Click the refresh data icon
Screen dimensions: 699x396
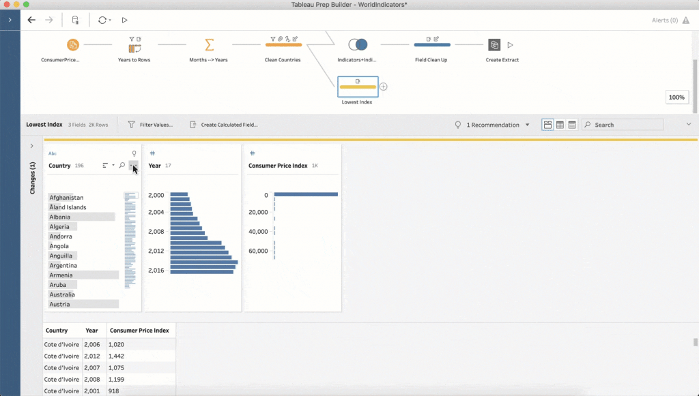pyautogui.click(x=102, y=20)
